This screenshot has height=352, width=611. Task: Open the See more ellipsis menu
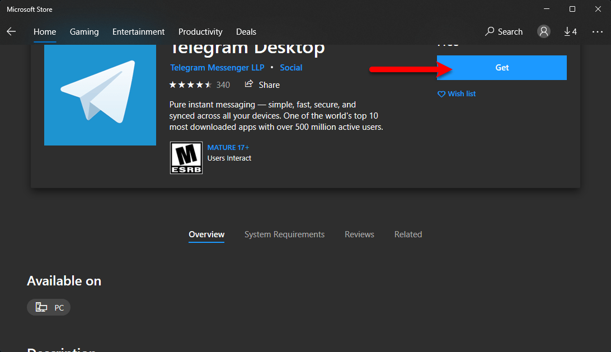[598, 31]
